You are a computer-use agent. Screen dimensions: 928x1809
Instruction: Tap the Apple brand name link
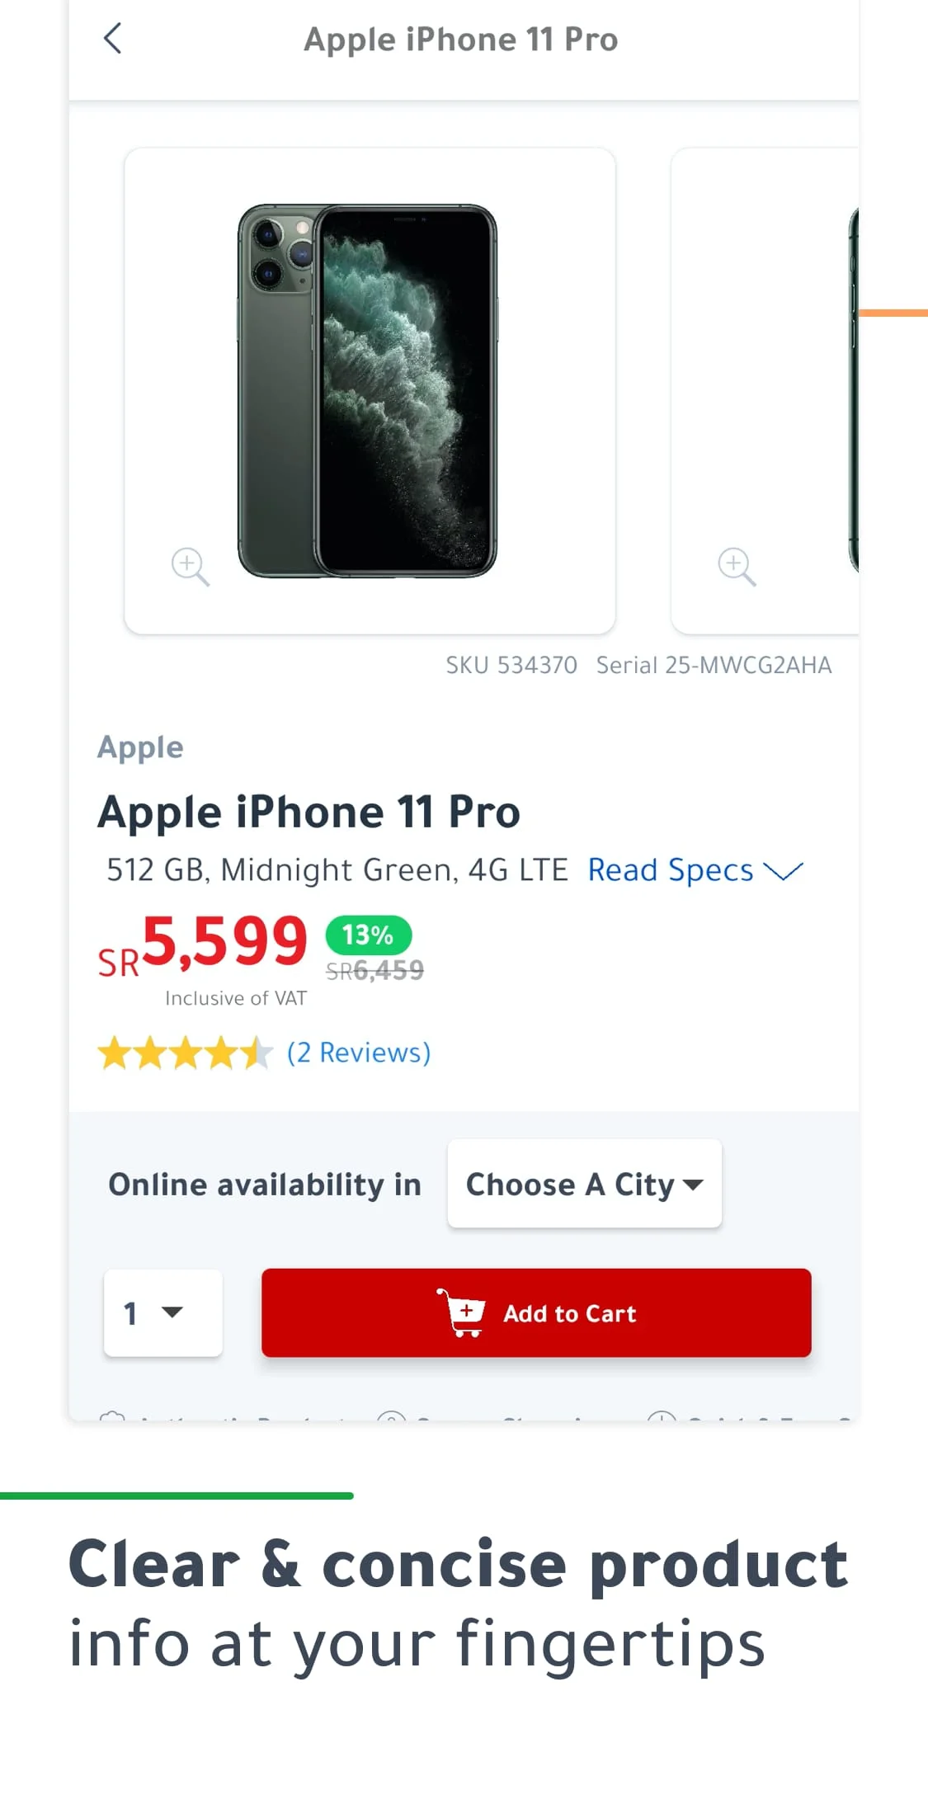click(140, 747)
